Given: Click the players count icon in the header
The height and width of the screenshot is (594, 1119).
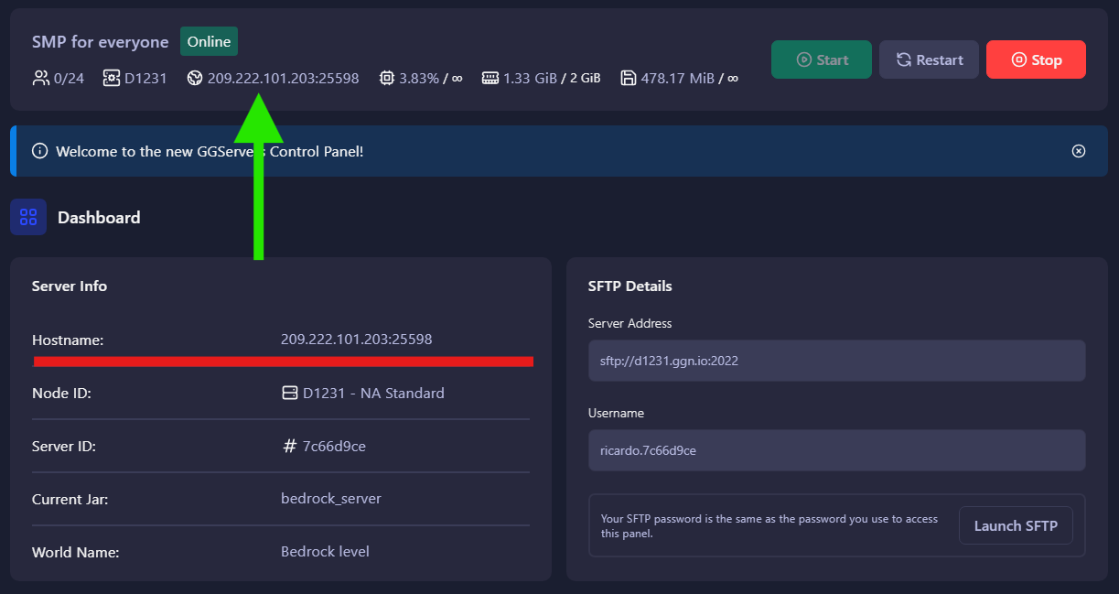Looking at the screenshot, I should point(41,78).
